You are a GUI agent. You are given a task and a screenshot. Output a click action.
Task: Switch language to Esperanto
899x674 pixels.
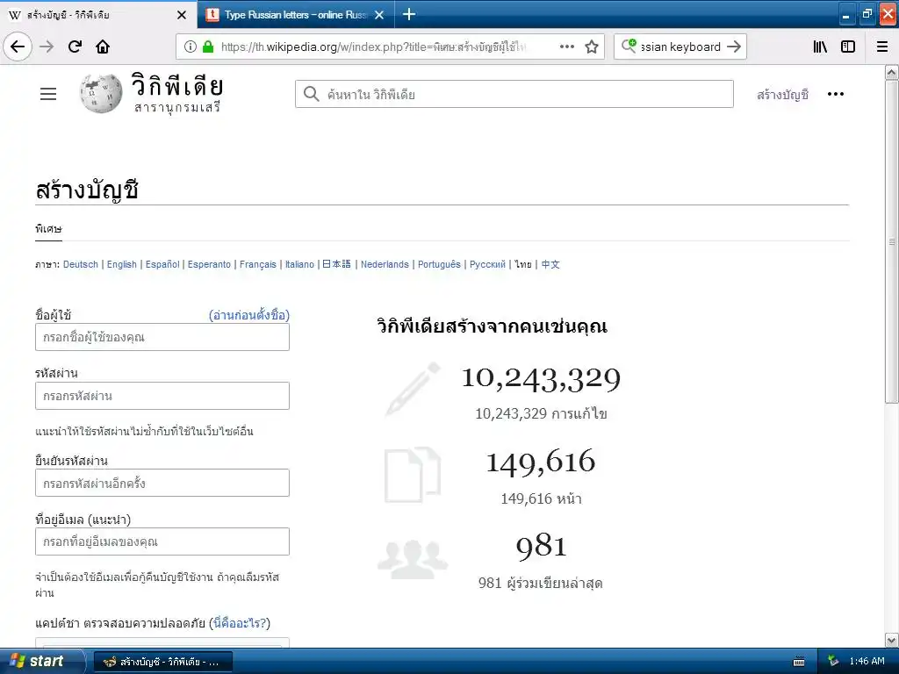click(209, 264)
